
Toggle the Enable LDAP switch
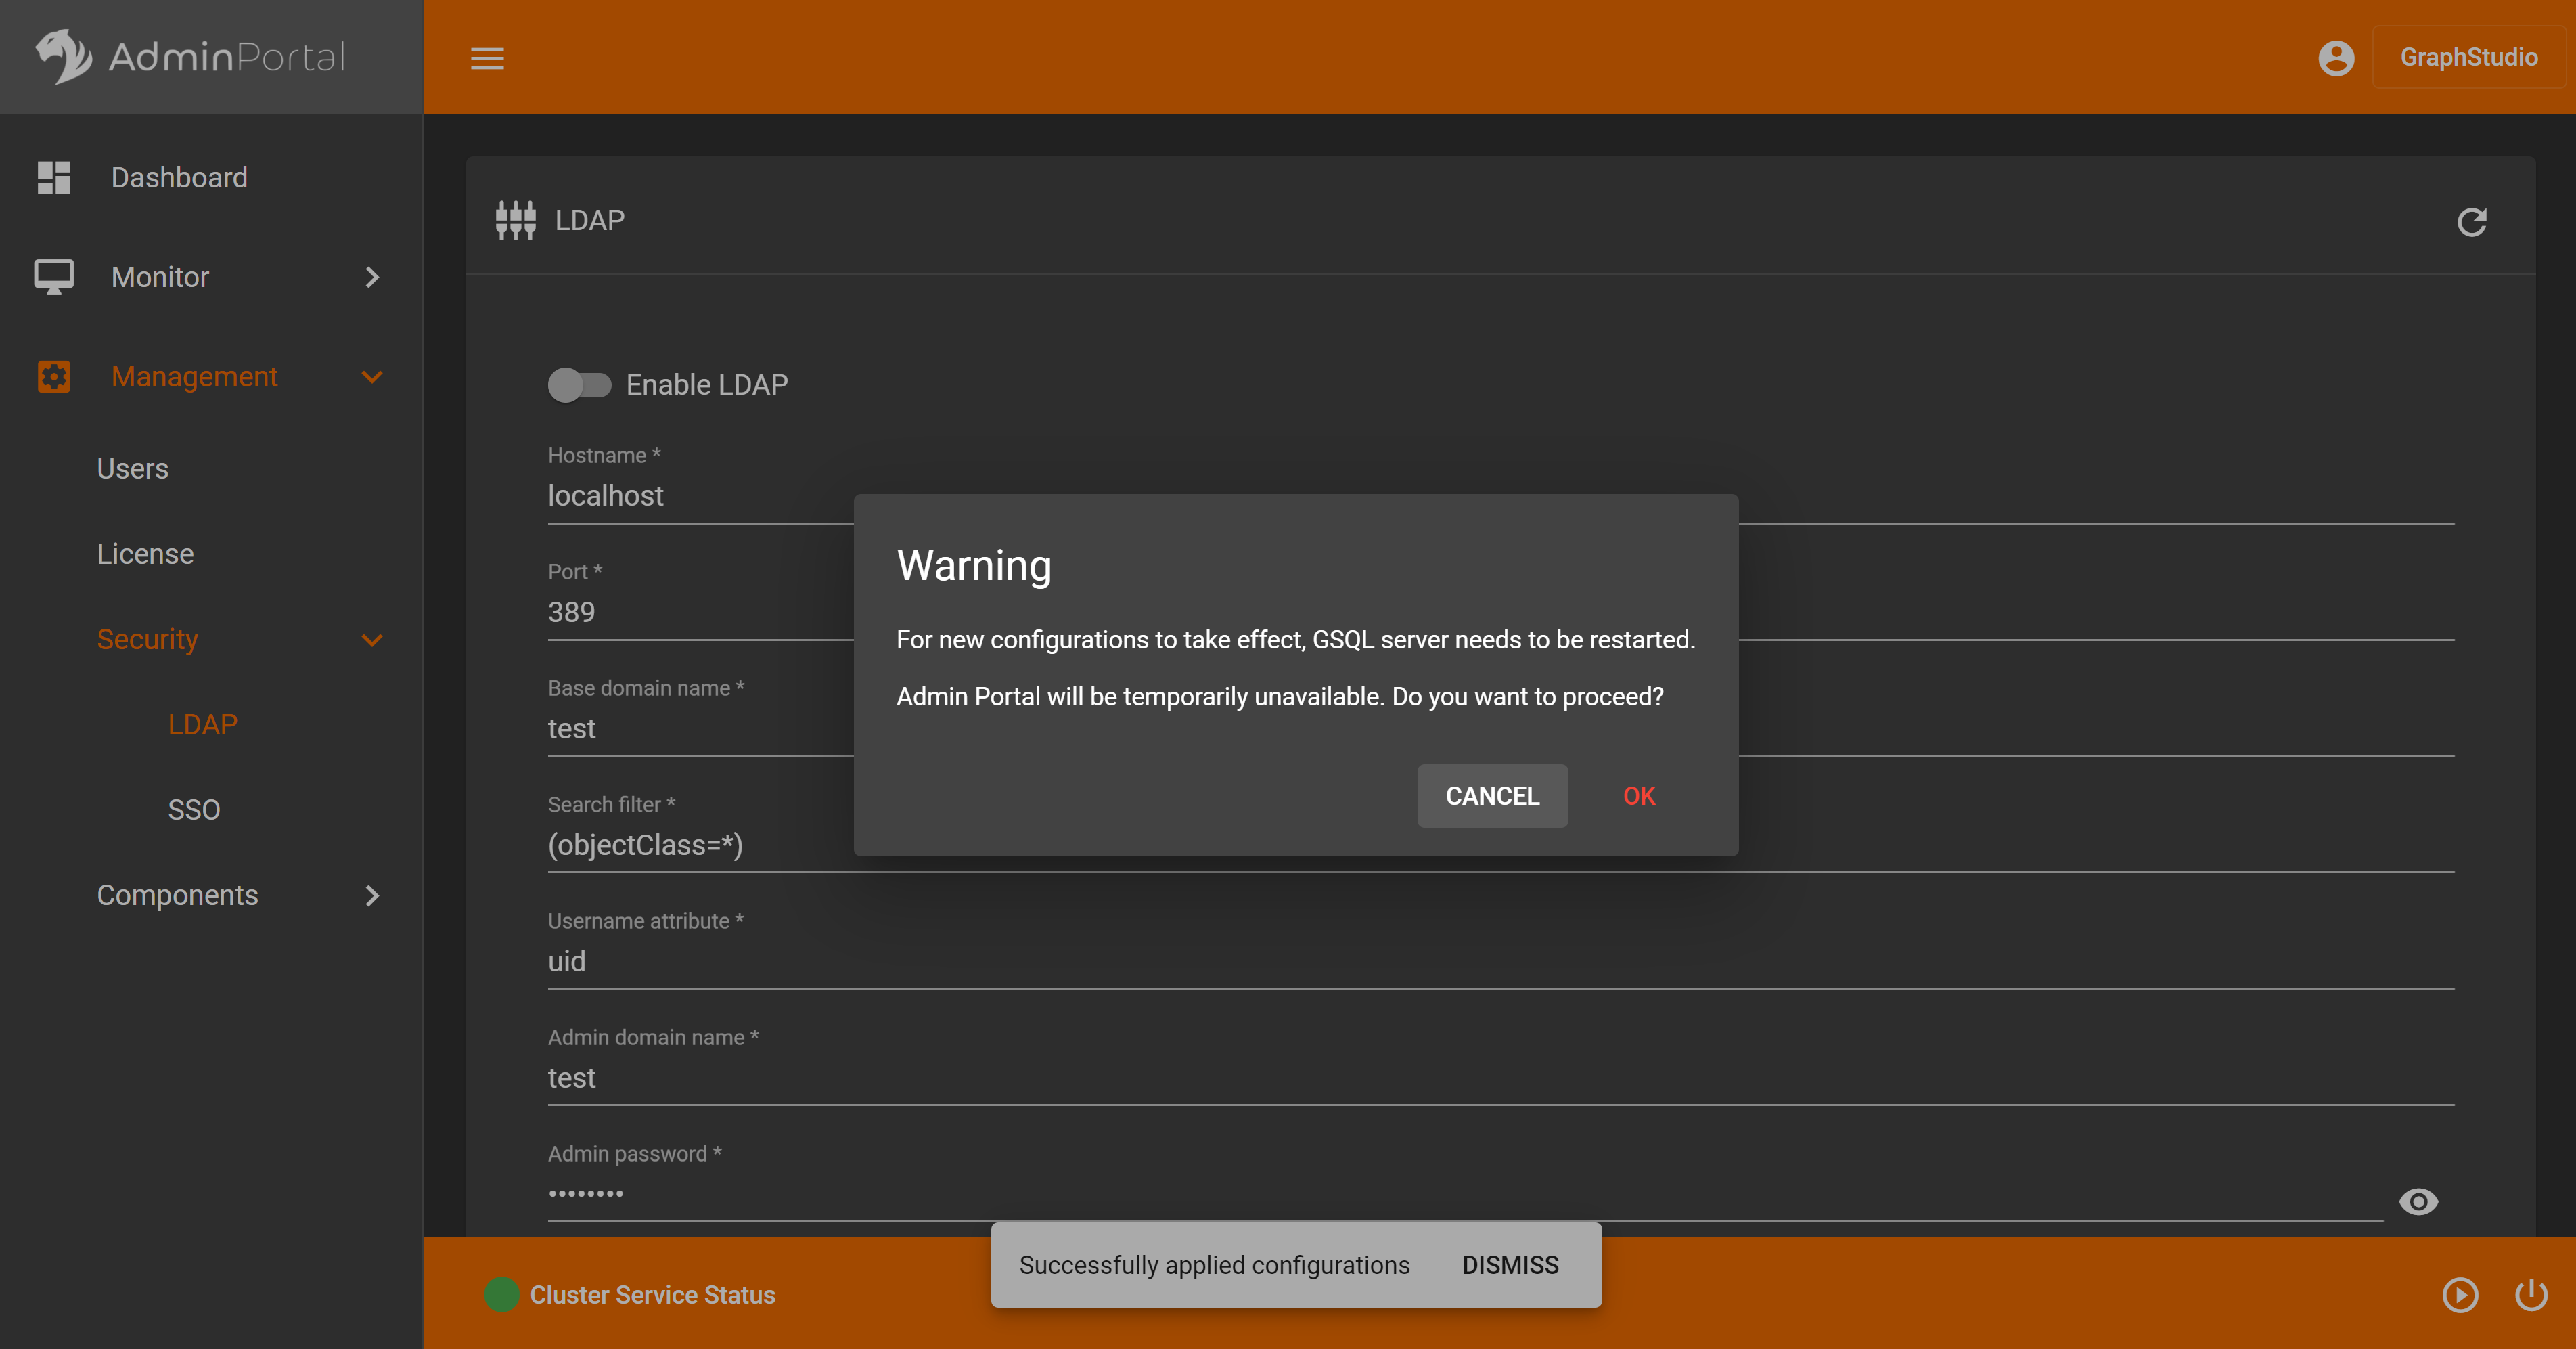pyautogui.click(x=579, y=385)
